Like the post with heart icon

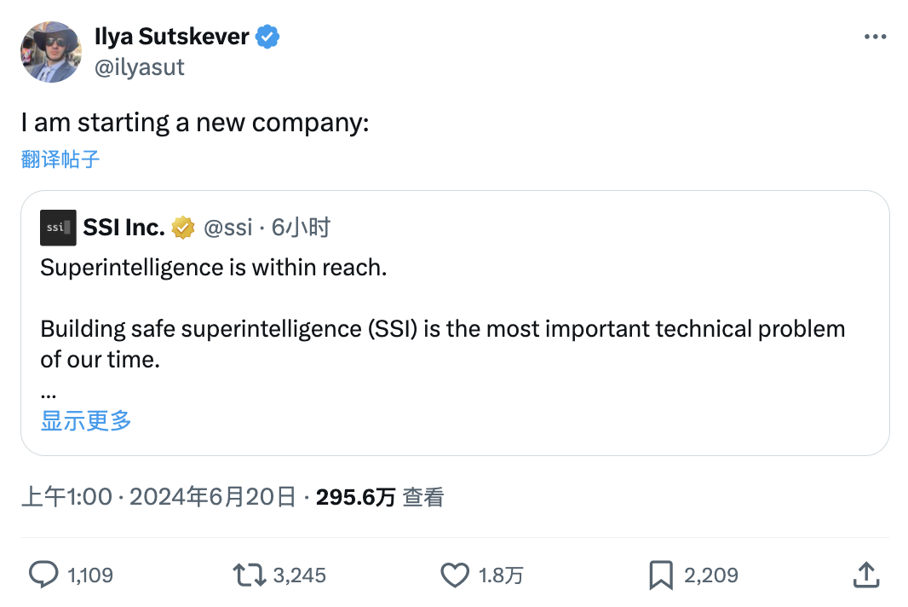[x=455, y=575]
